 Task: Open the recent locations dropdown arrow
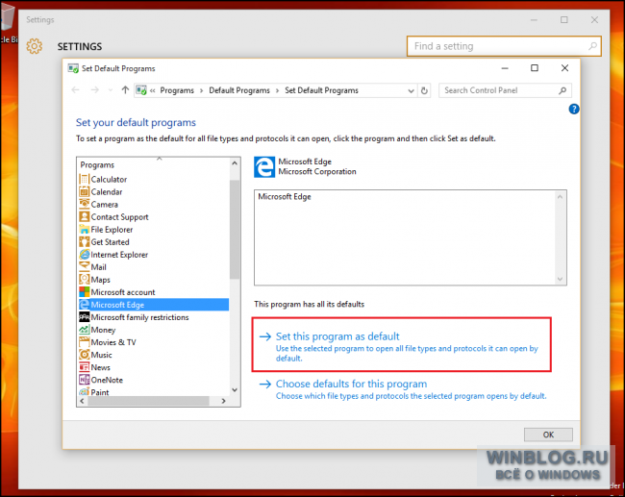[111, 90]
